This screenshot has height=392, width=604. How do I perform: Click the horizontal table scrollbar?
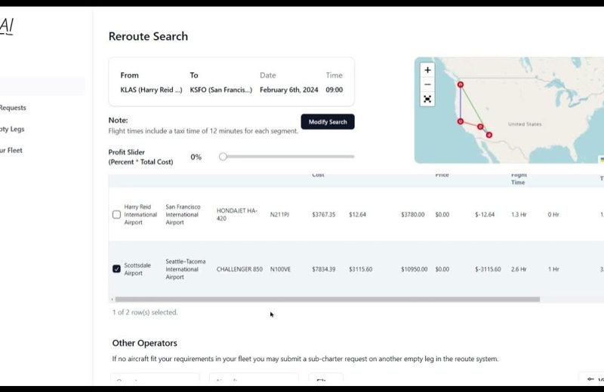point(326,299)
